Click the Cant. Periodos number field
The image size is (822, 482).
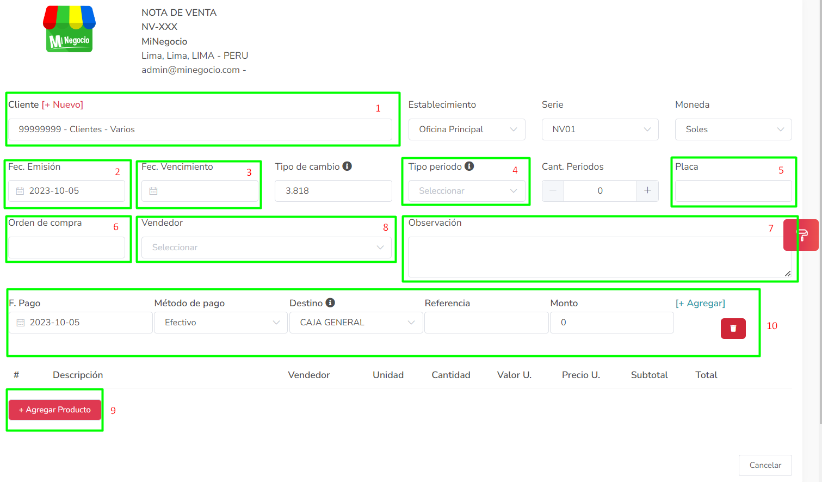(600, 190)
